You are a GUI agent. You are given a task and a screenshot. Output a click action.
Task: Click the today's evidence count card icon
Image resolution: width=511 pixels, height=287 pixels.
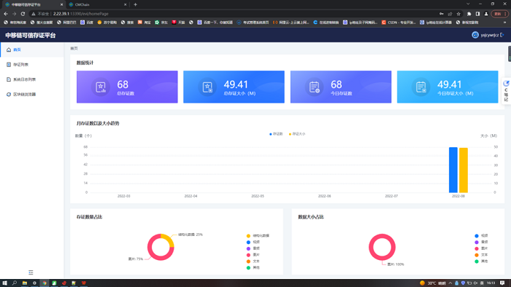[314, 87]
